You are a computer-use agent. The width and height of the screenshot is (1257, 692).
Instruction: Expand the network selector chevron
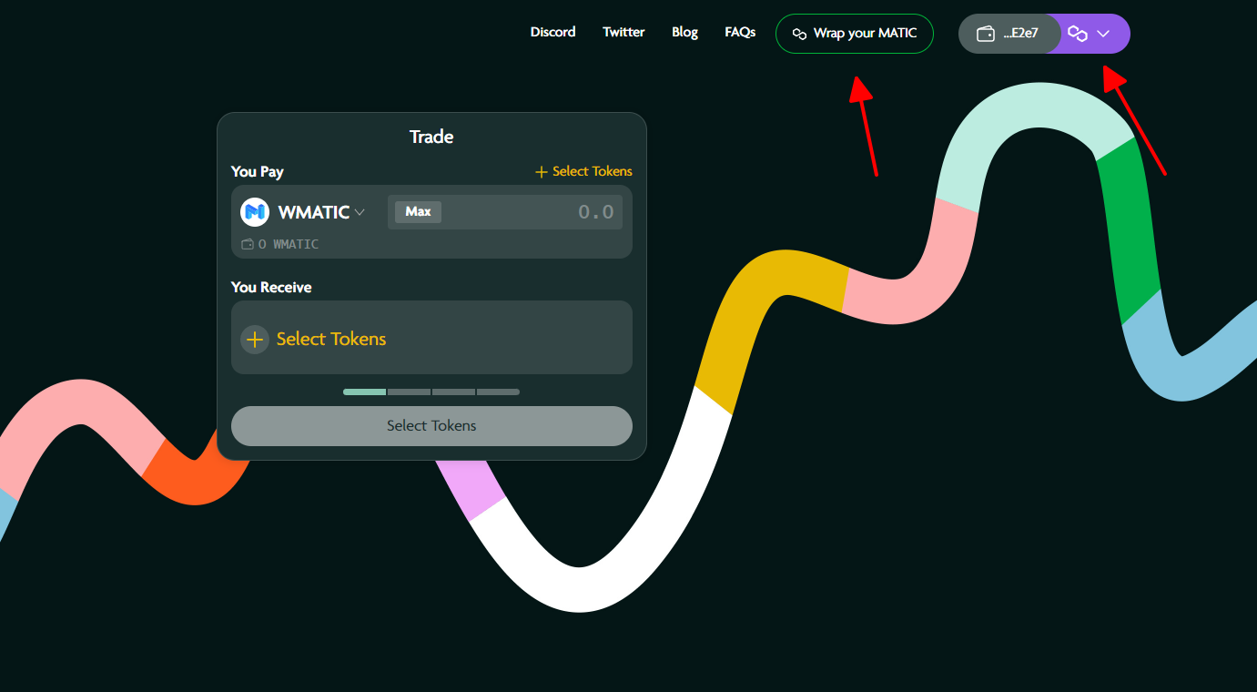pos(1103,34)
